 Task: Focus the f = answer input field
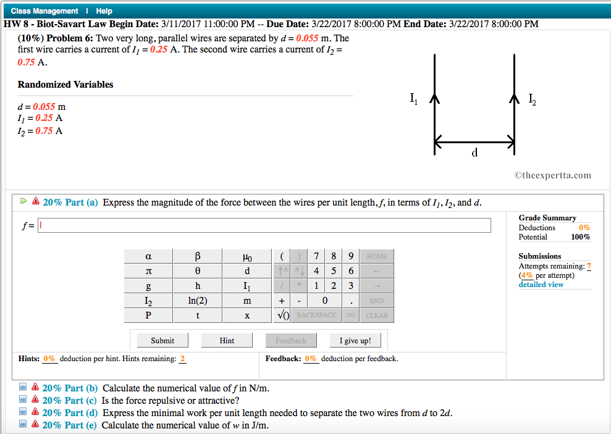point(264,225)
